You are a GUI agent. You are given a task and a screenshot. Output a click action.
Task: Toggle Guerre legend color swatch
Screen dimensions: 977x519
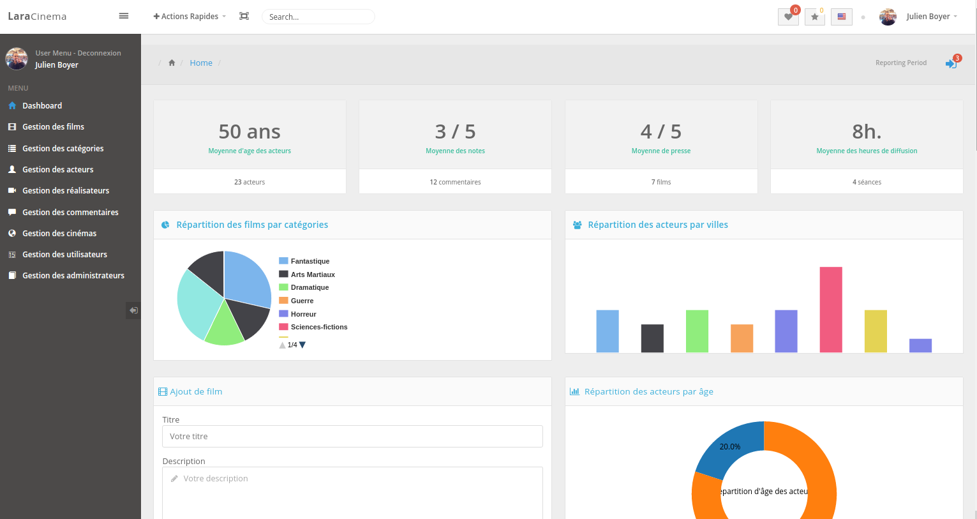[283, 301]
